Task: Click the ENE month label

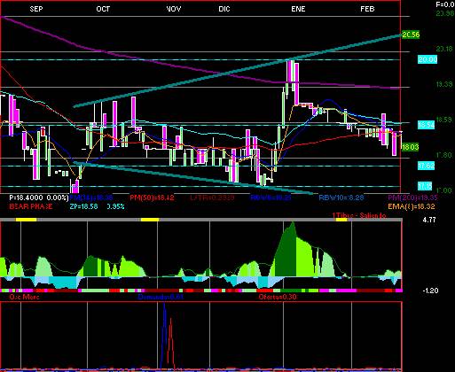Action: (298, 9)
